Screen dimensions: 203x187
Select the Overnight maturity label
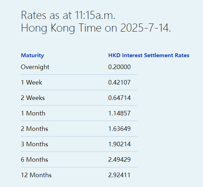(x=35, y=67)
